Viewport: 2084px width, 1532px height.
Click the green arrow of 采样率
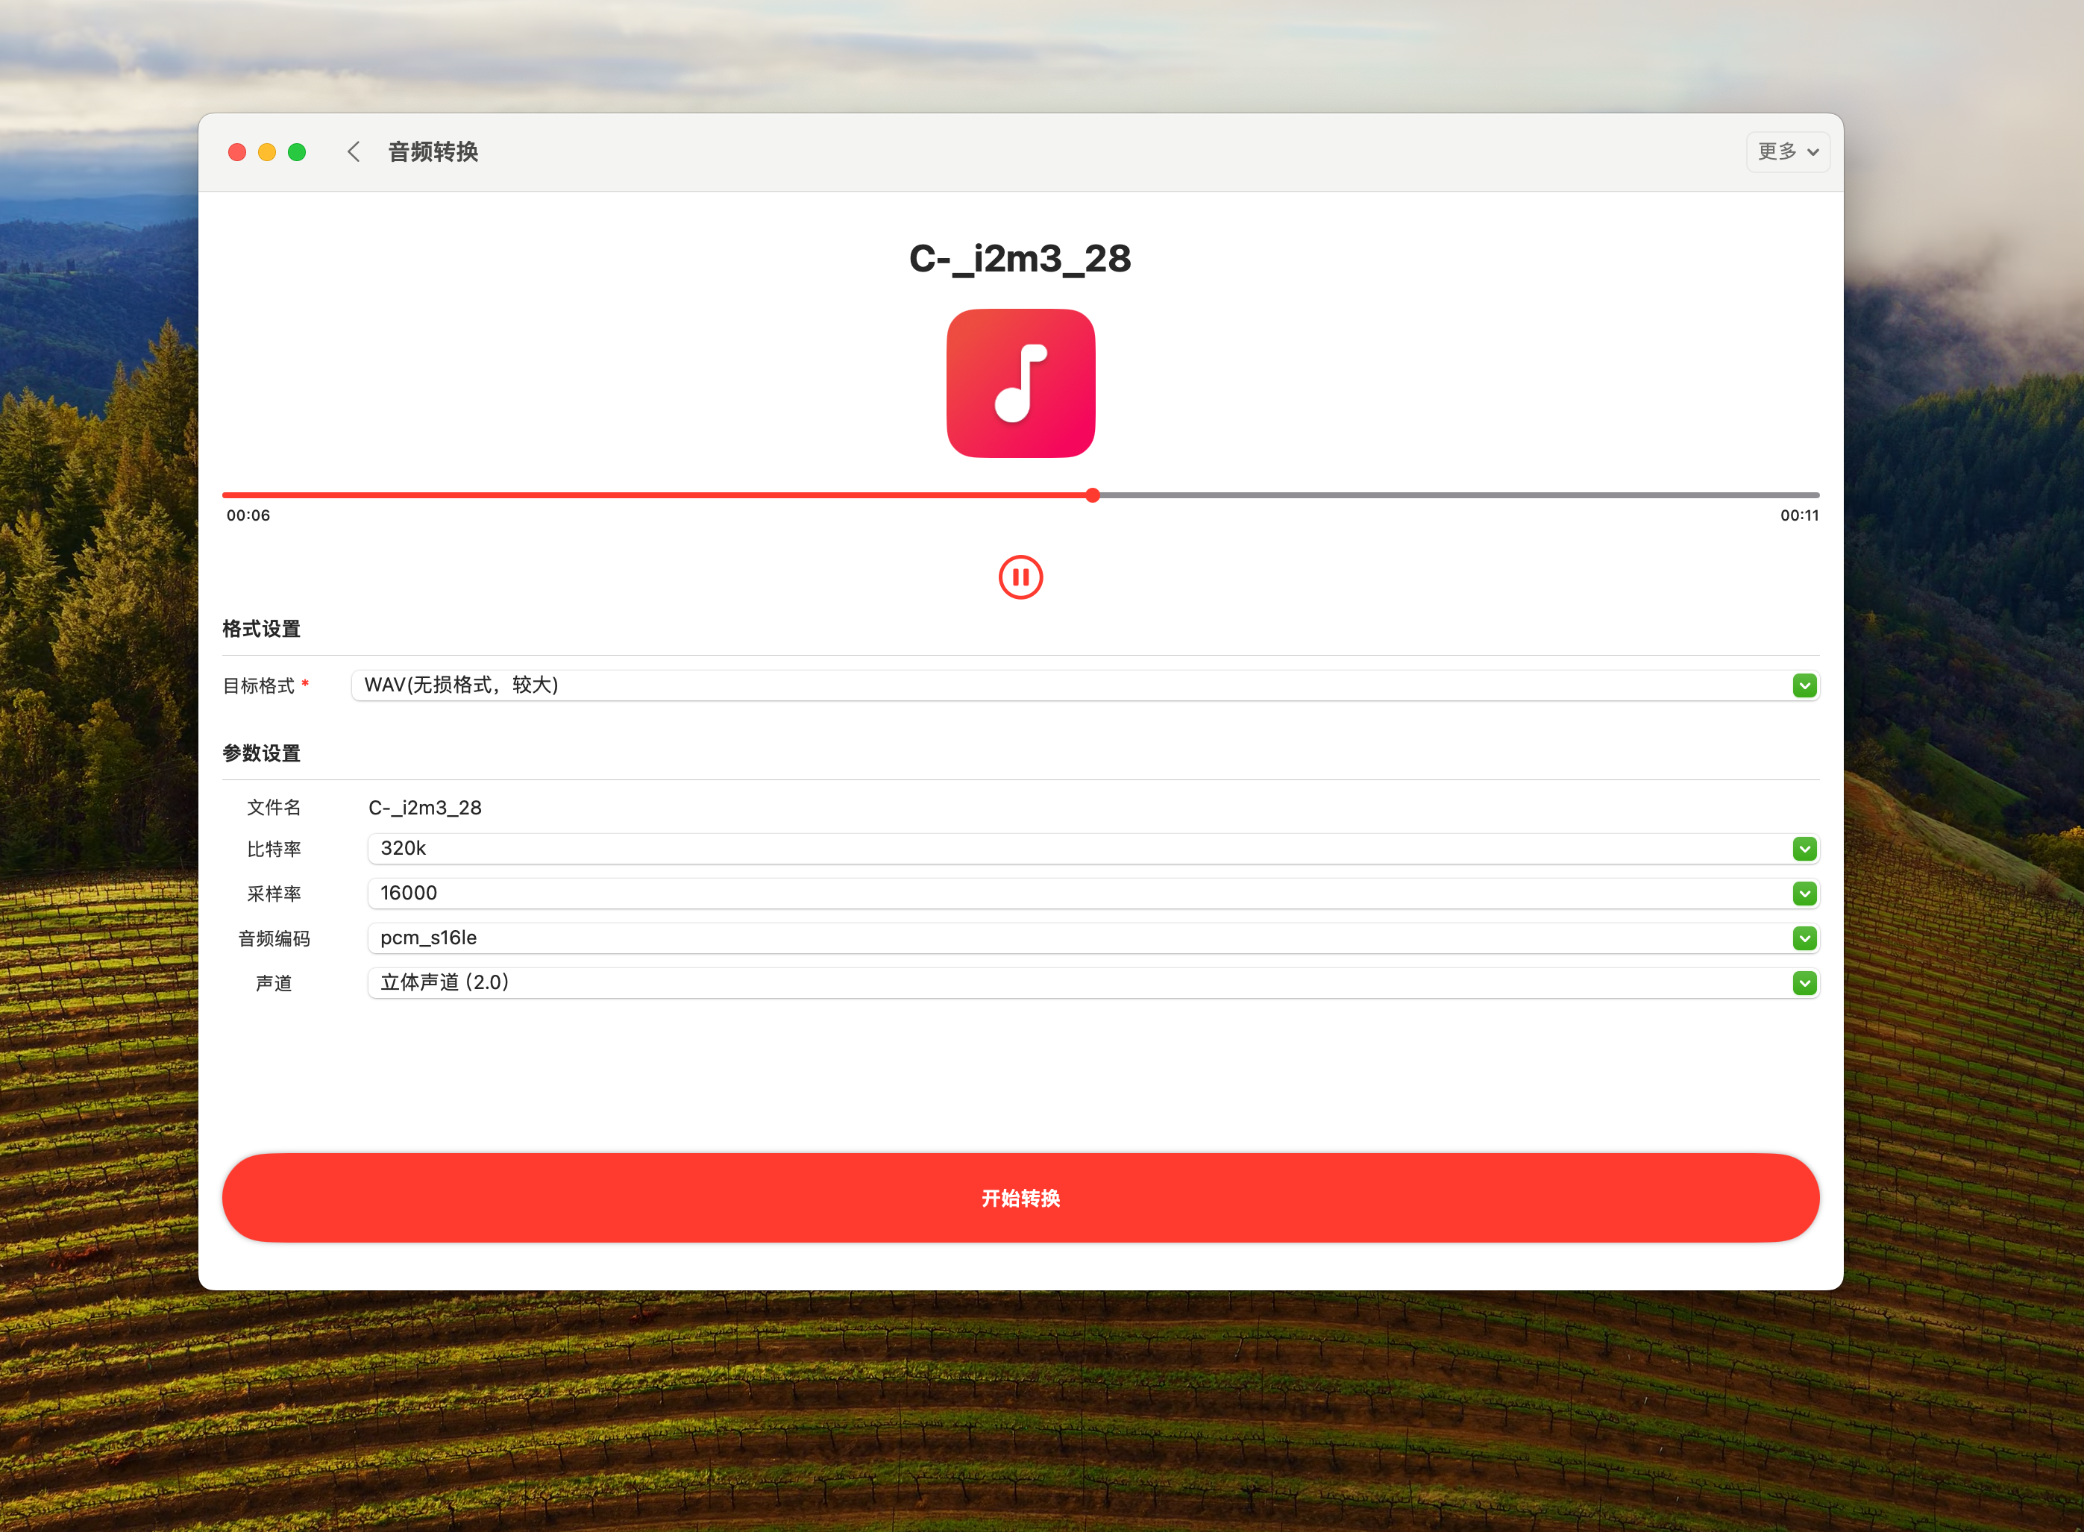[1804, 893]
